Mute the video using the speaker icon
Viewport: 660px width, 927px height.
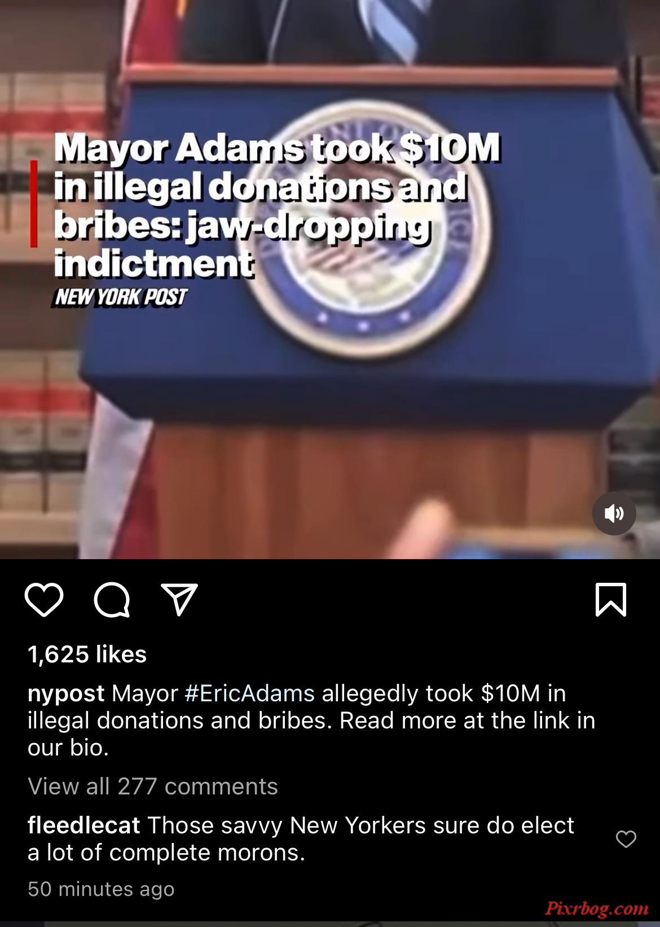[614, 513]
